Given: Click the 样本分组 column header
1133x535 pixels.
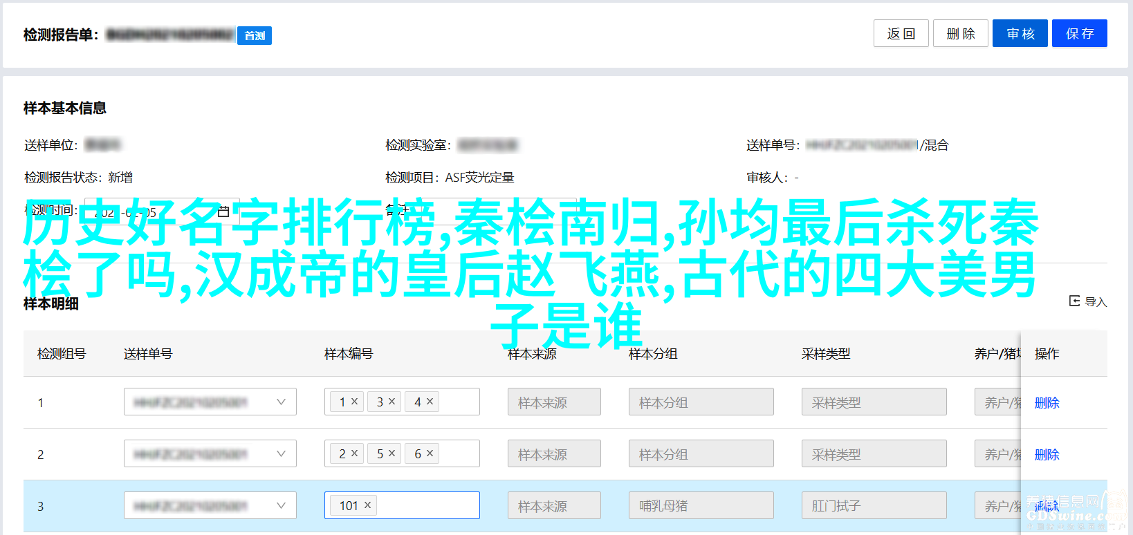Looking at the screenshot, I should [653, 353].
